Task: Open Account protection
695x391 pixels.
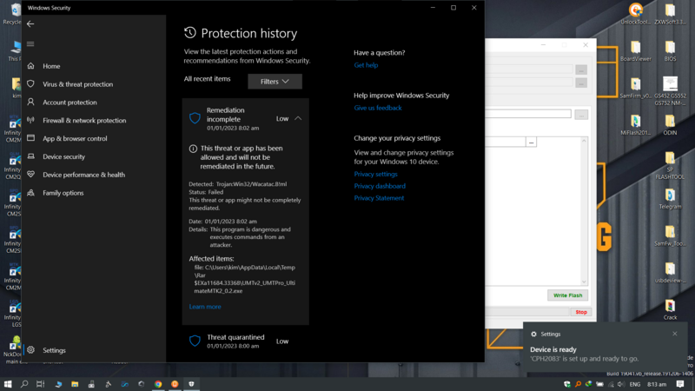Action: point(69,103)
